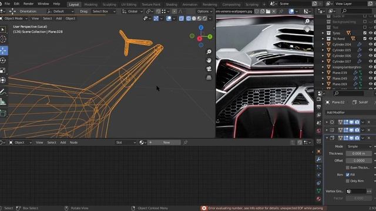The image size is (376, 211).
Task: Switch to the Shading workspace tab
Action: pos(172,5)
